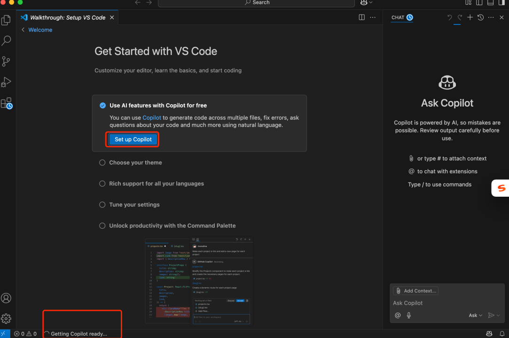Select the Choose your theme step
This screenshot has width=509, height=338.
pos(135,162)
